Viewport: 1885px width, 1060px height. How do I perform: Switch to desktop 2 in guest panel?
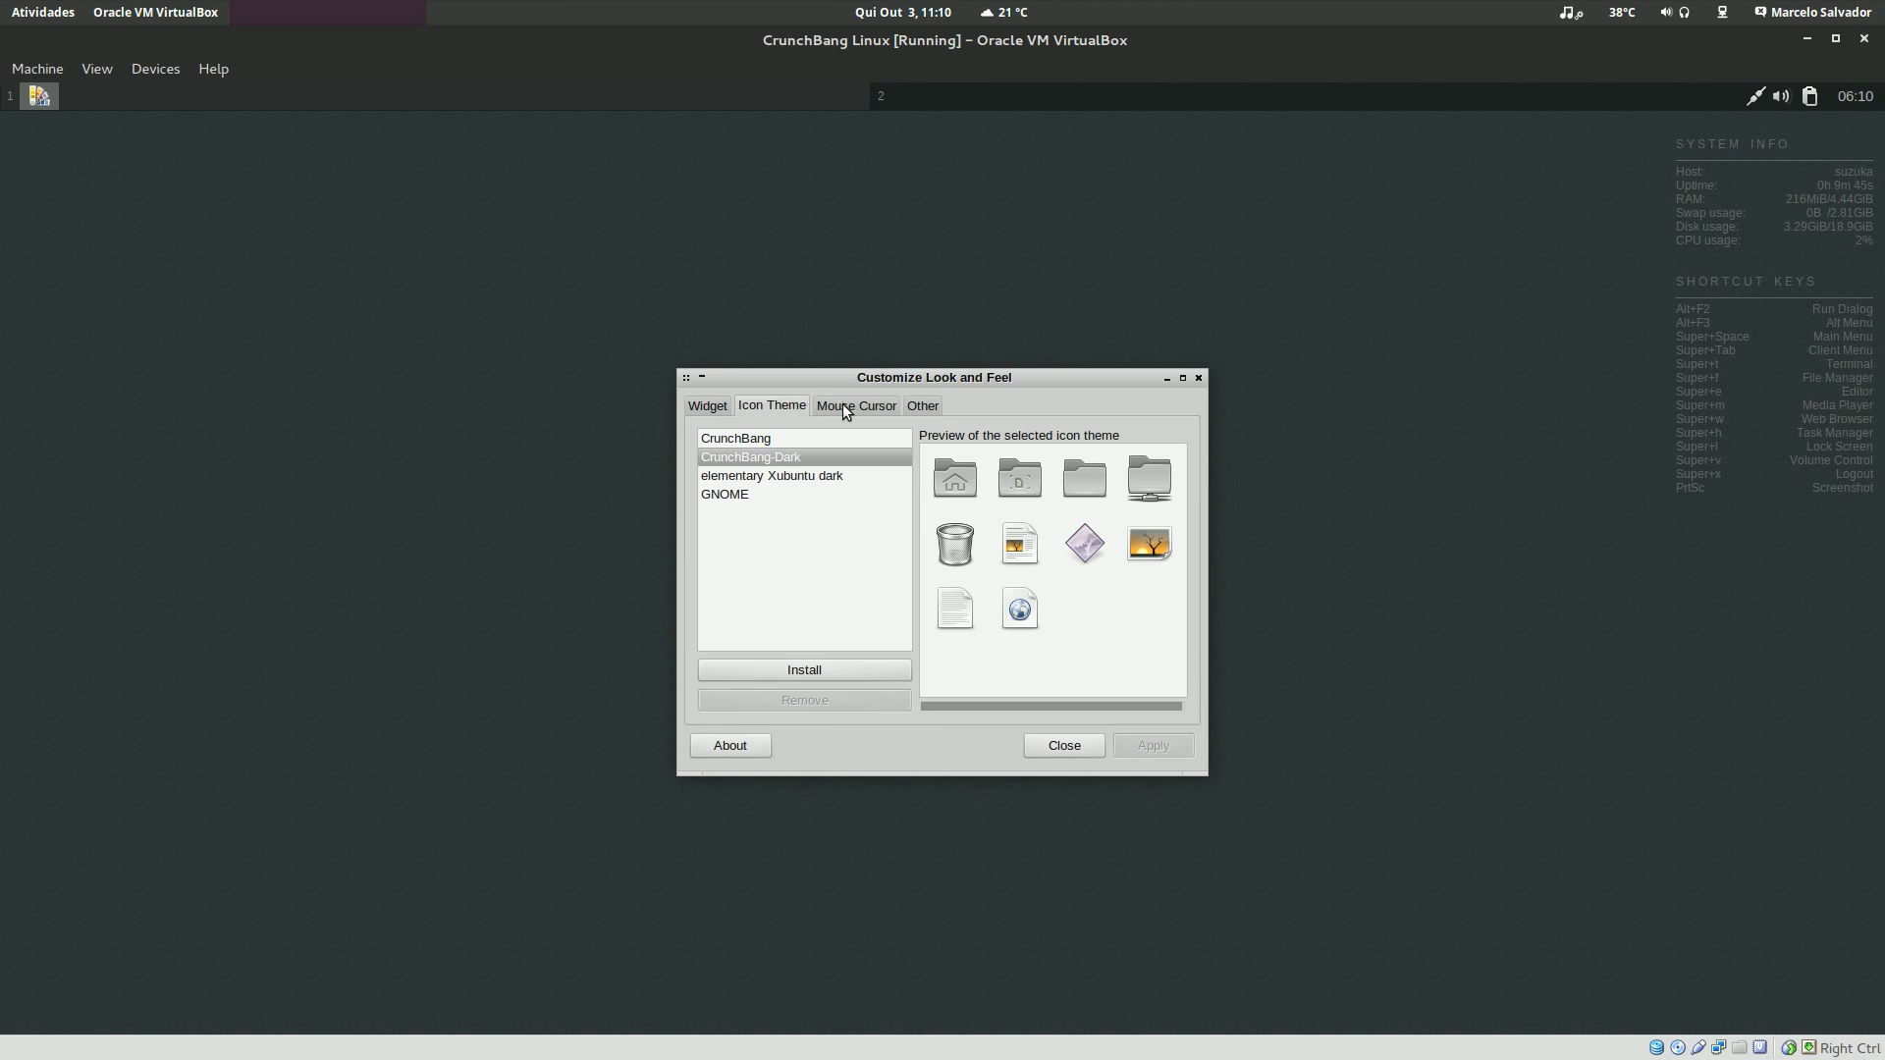pyautogui.click(x=881, y=96)
